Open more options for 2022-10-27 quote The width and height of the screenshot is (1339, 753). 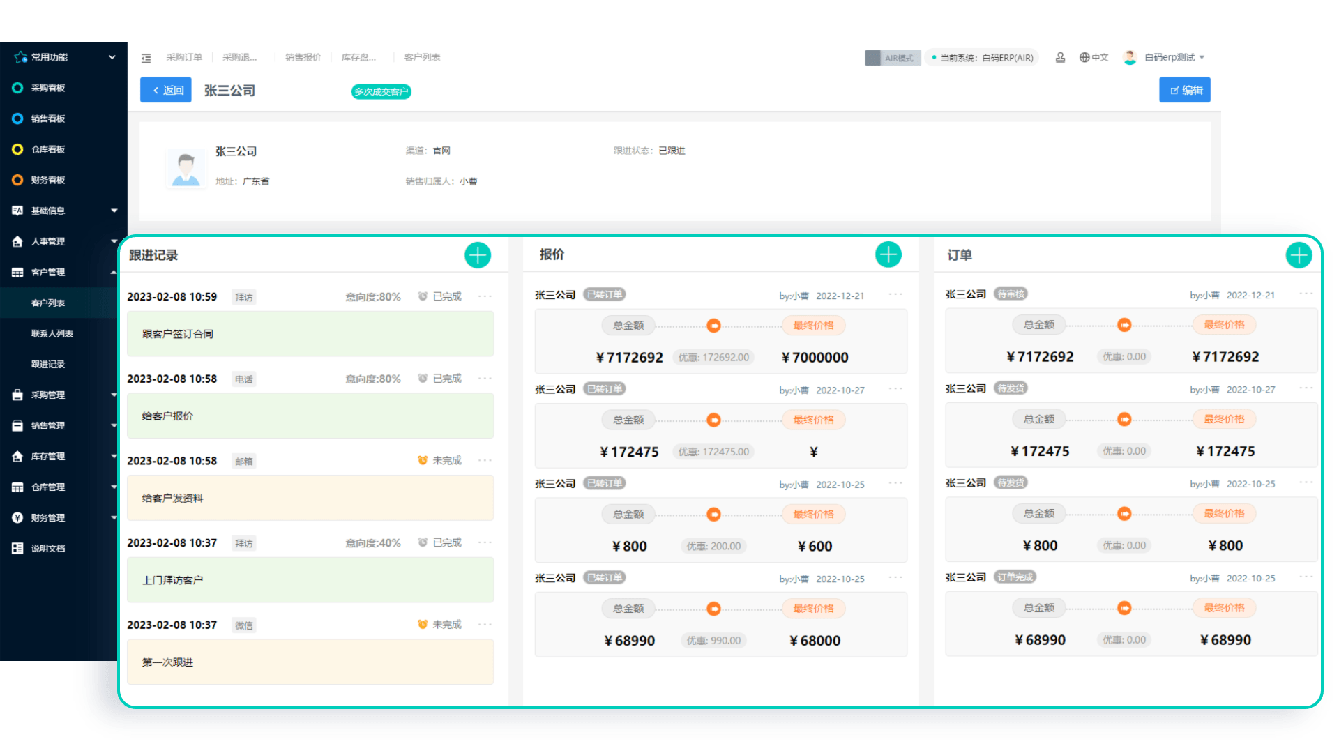click(x=895, y=389)
